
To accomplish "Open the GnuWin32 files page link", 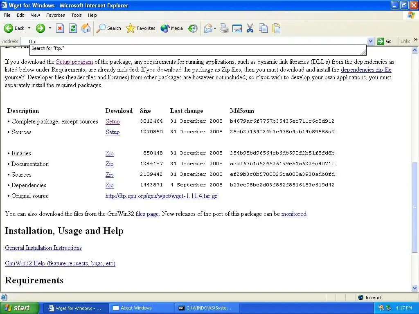I will (147, 214).
